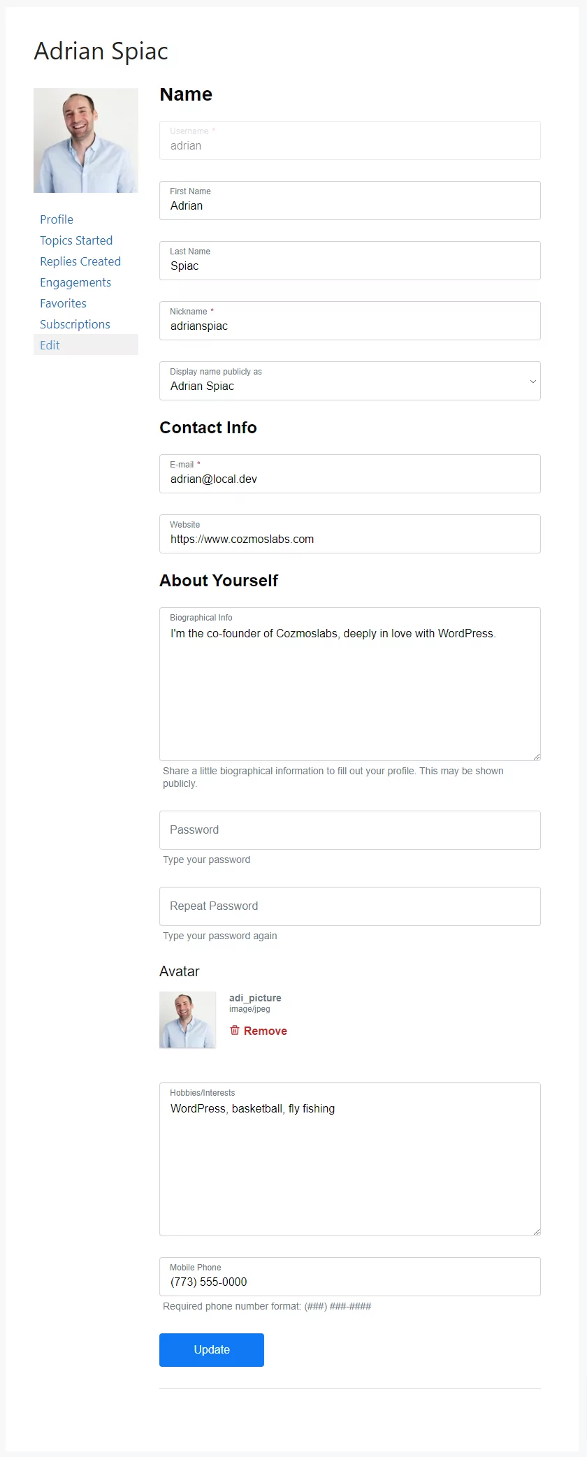The image size is (587, 1457).
Task: Click into the Last Name field
Action: (x=349, y=266)
